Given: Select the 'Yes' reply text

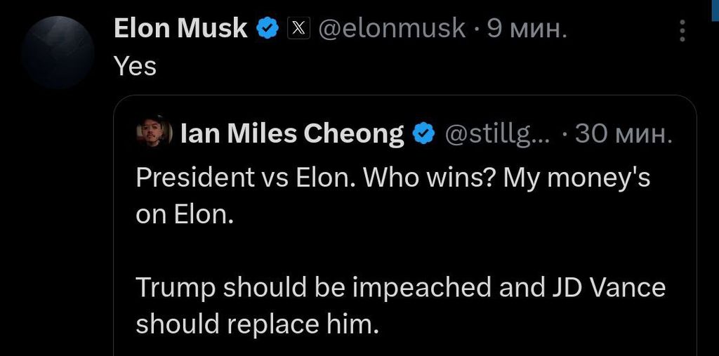Looking at the screenshot, I should 136,67.
